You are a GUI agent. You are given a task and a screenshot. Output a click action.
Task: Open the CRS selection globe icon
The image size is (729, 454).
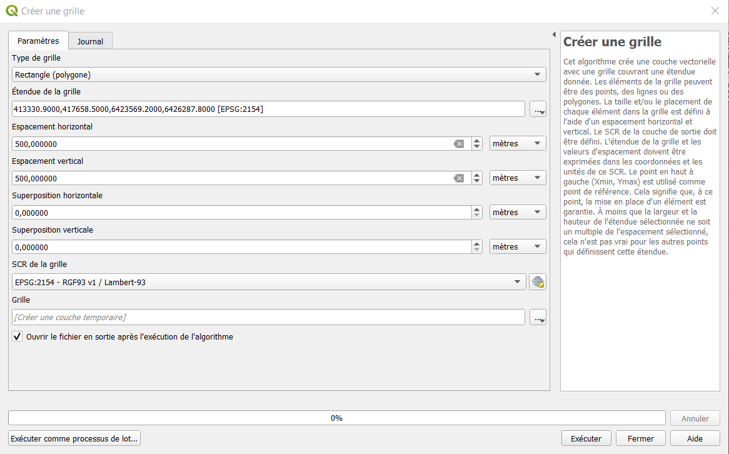(538, 282)
